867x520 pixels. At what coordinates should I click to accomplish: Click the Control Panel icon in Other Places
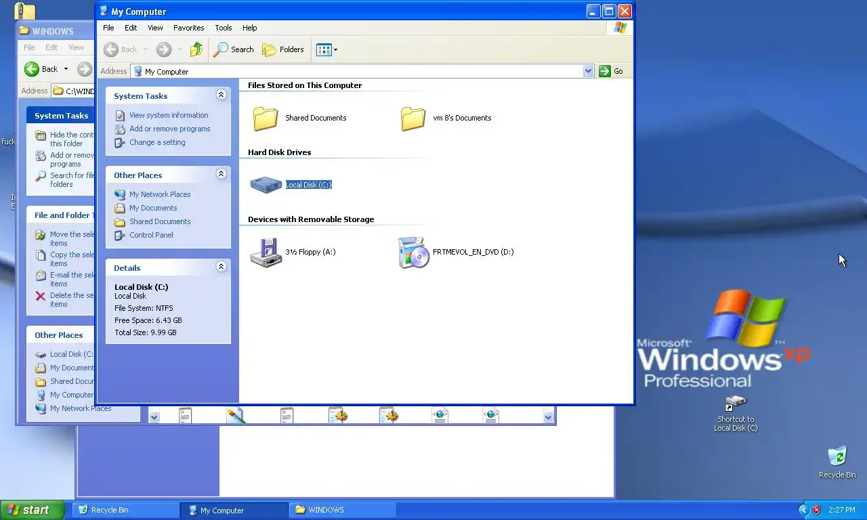point(120,235)
